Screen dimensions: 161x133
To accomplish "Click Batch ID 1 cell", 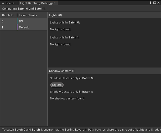I will pos(3,27).
